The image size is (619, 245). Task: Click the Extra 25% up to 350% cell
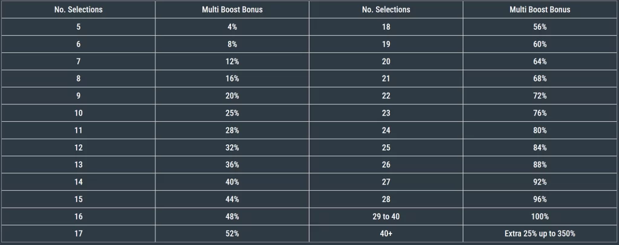(540, 234)
